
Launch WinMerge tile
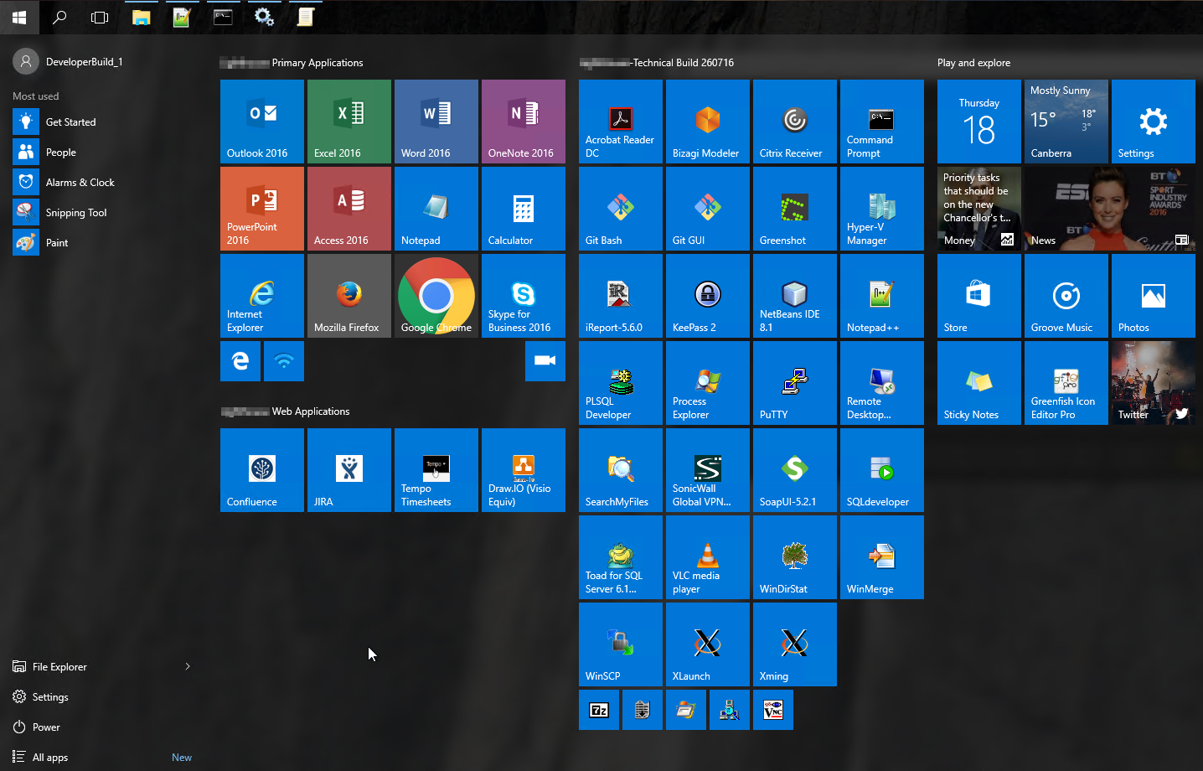coord(882,557)
